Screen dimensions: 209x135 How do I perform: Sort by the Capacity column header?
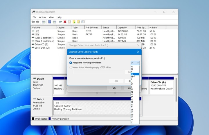(x=126, y=28)
